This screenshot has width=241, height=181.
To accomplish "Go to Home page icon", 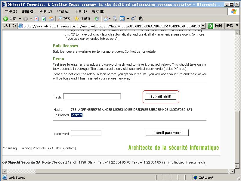I will pyautogui.click(x=51, y=19).
